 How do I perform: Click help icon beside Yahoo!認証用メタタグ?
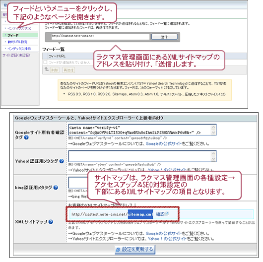(62, 161)
